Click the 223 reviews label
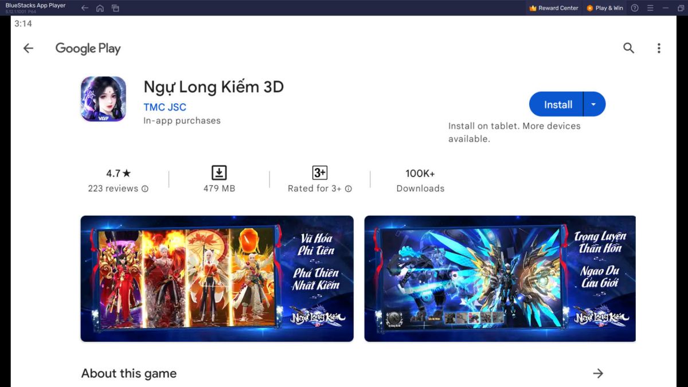Viewport: 688px width, 387px height. [113, 189]
